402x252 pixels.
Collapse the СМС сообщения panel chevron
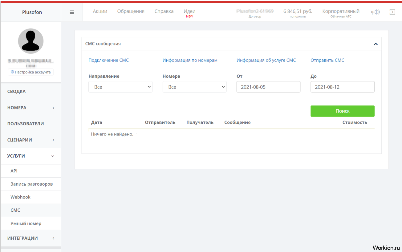[376, 44]
